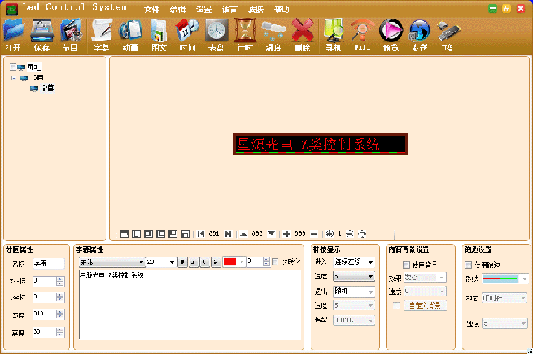Toggle the checkbox in content background settings
Viewport: 533px width, 354px height.
[x=407, y=265]
